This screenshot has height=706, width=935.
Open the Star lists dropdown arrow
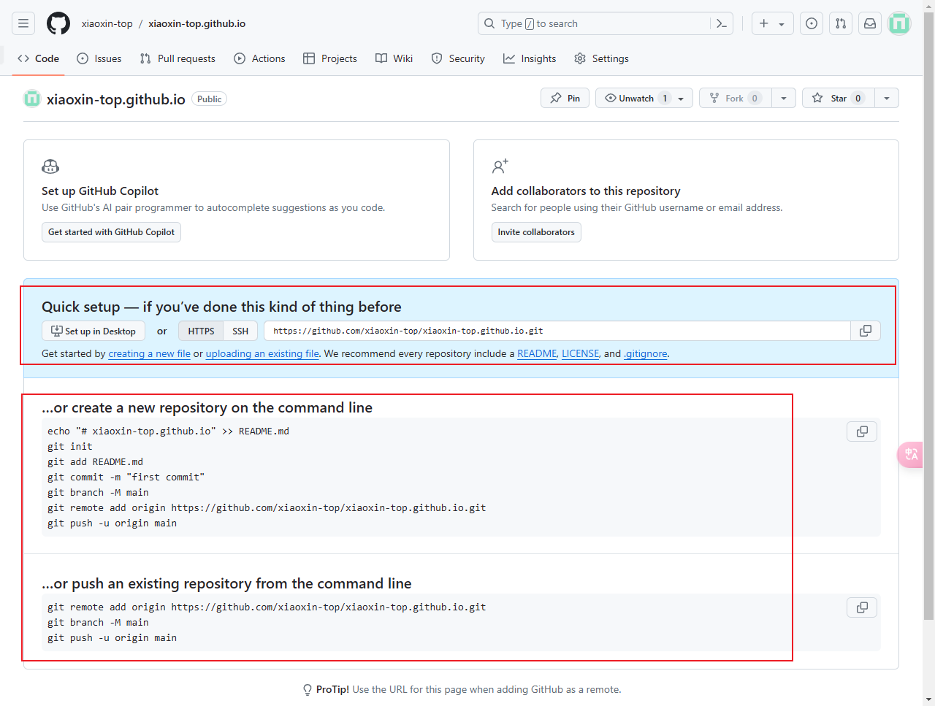[887, 98]
